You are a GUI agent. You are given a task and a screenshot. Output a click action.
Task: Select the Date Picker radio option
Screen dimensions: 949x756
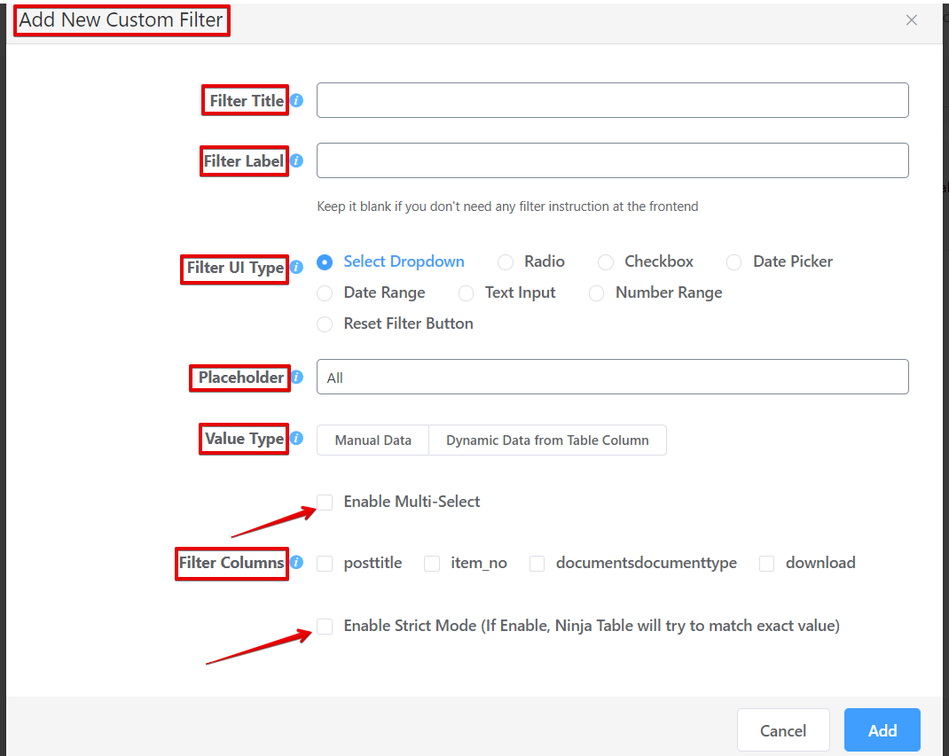tap(734, 261)
